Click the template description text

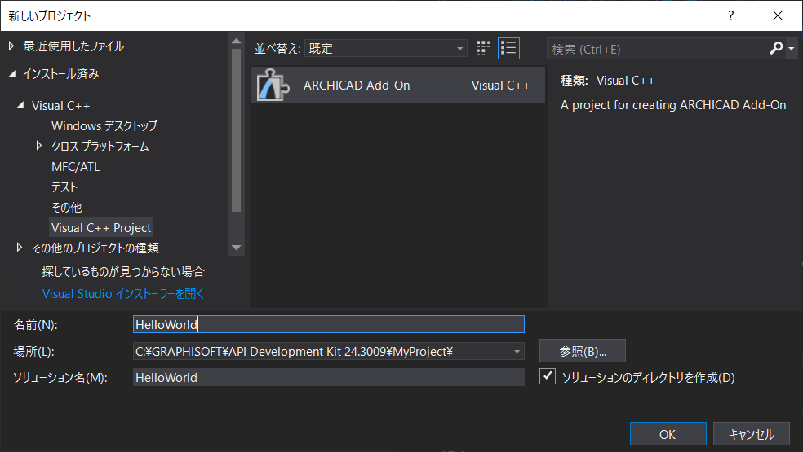click(673, 105)
